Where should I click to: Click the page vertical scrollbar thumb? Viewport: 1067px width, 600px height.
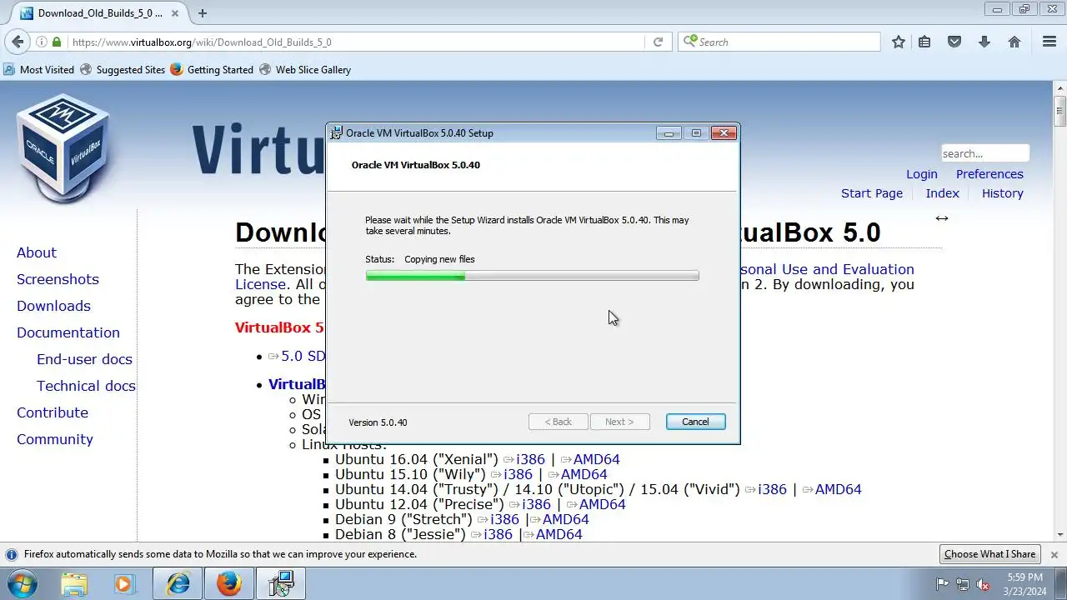pyautogui.click(x=1059, y=111)
